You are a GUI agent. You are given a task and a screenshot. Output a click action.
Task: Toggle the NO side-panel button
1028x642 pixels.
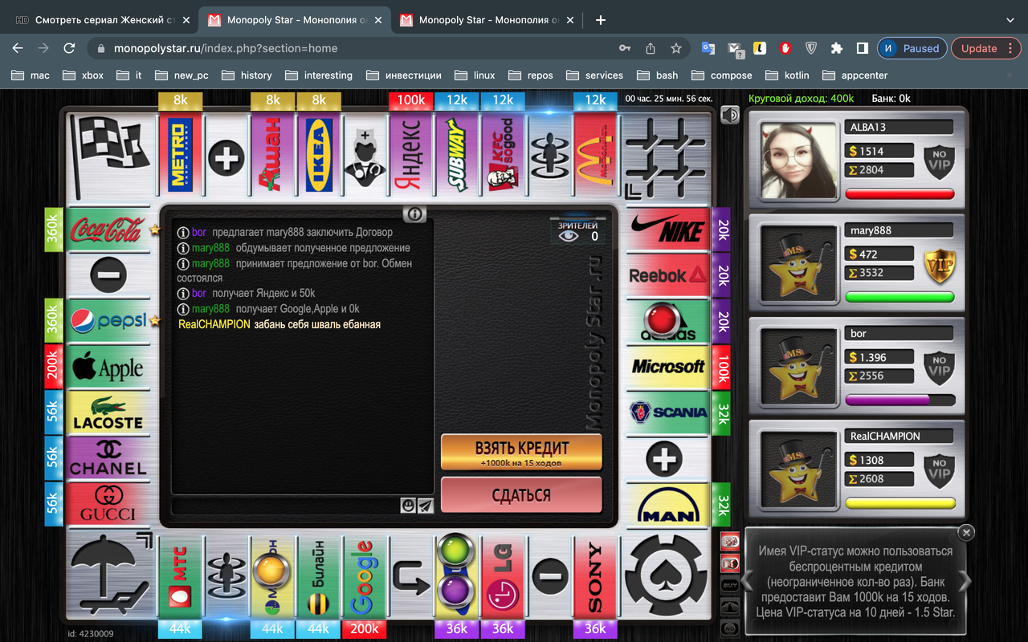[x=730, y=628]
